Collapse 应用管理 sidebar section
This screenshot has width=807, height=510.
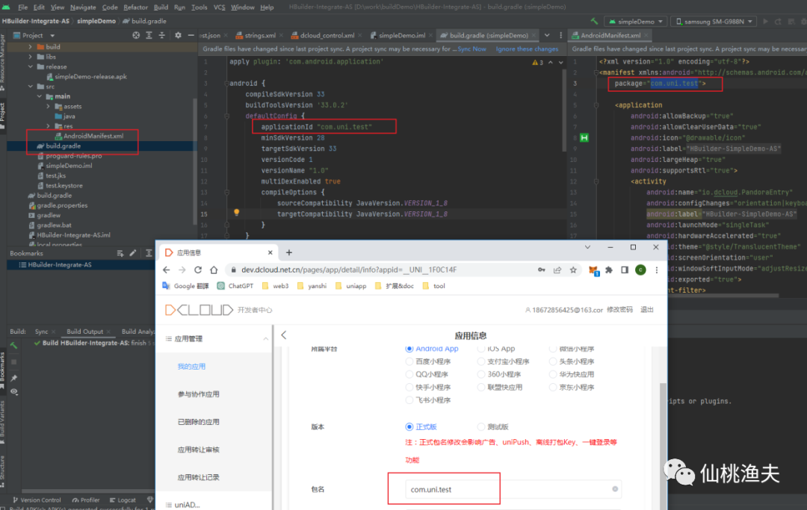coord(265,339)
